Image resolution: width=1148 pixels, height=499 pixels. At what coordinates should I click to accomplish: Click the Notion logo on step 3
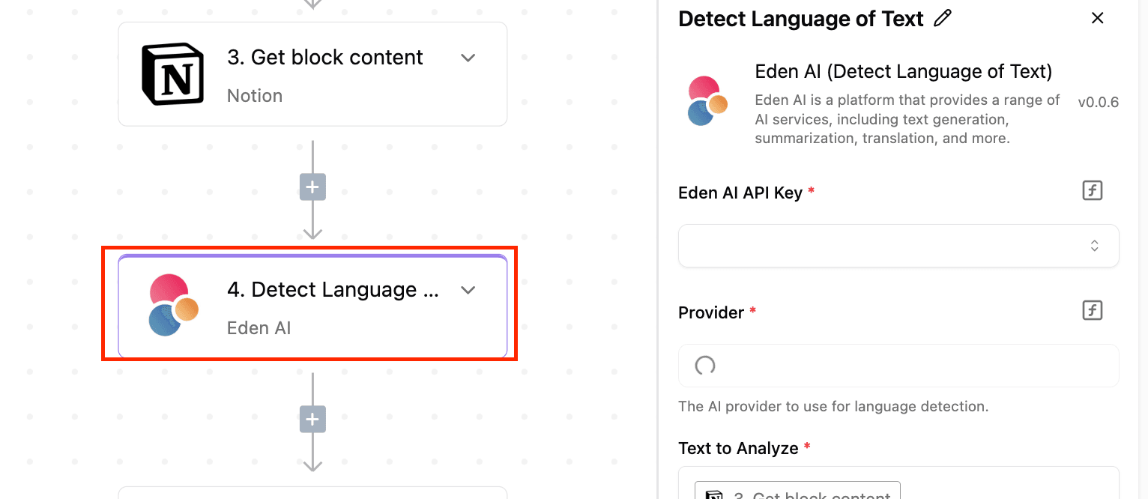click(172, 73)
